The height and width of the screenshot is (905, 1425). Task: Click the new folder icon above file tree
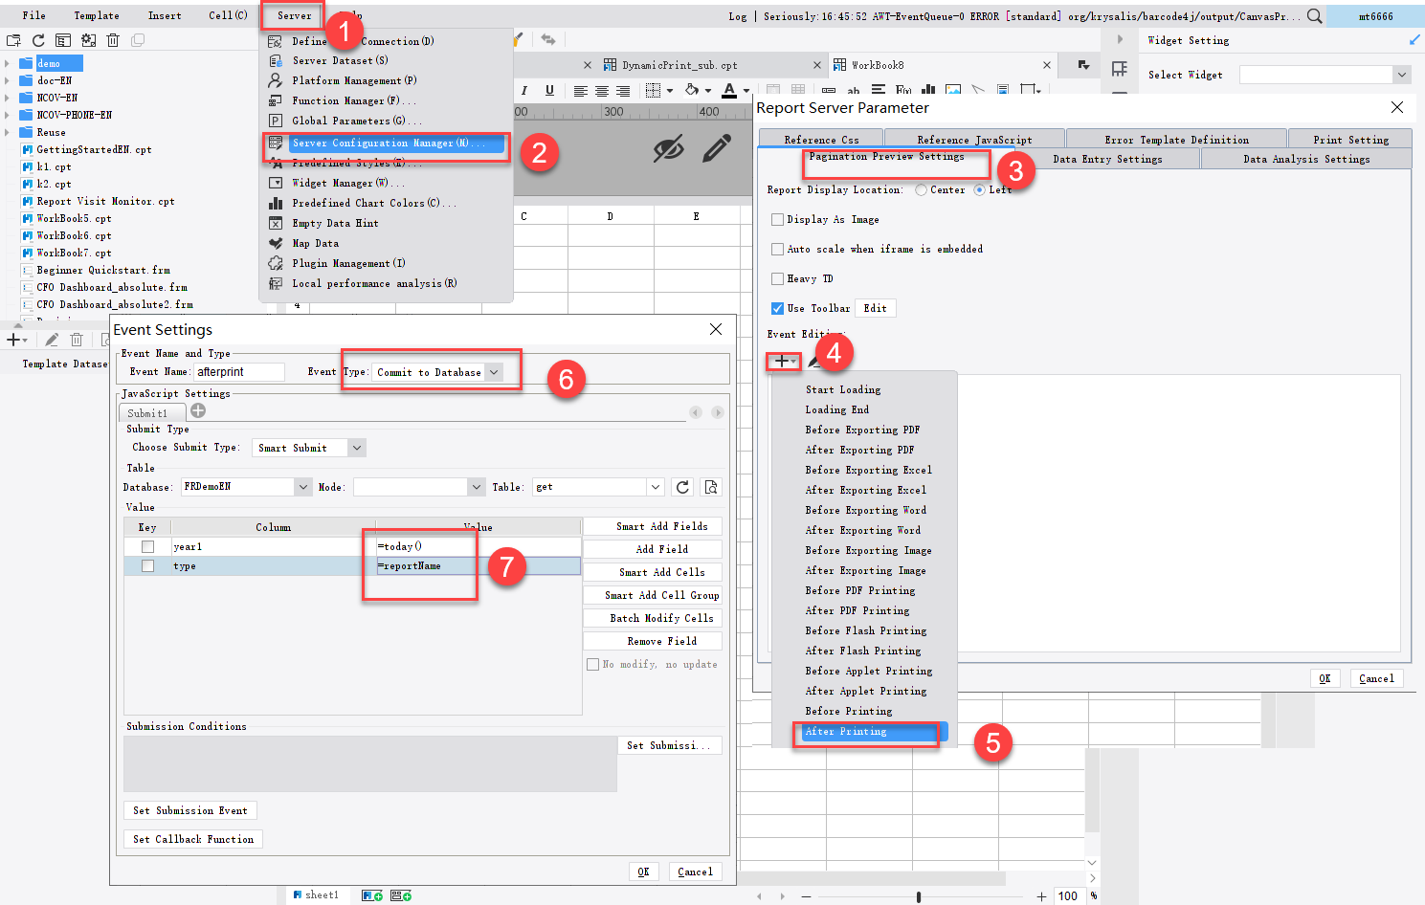click(x=13, y=40)
